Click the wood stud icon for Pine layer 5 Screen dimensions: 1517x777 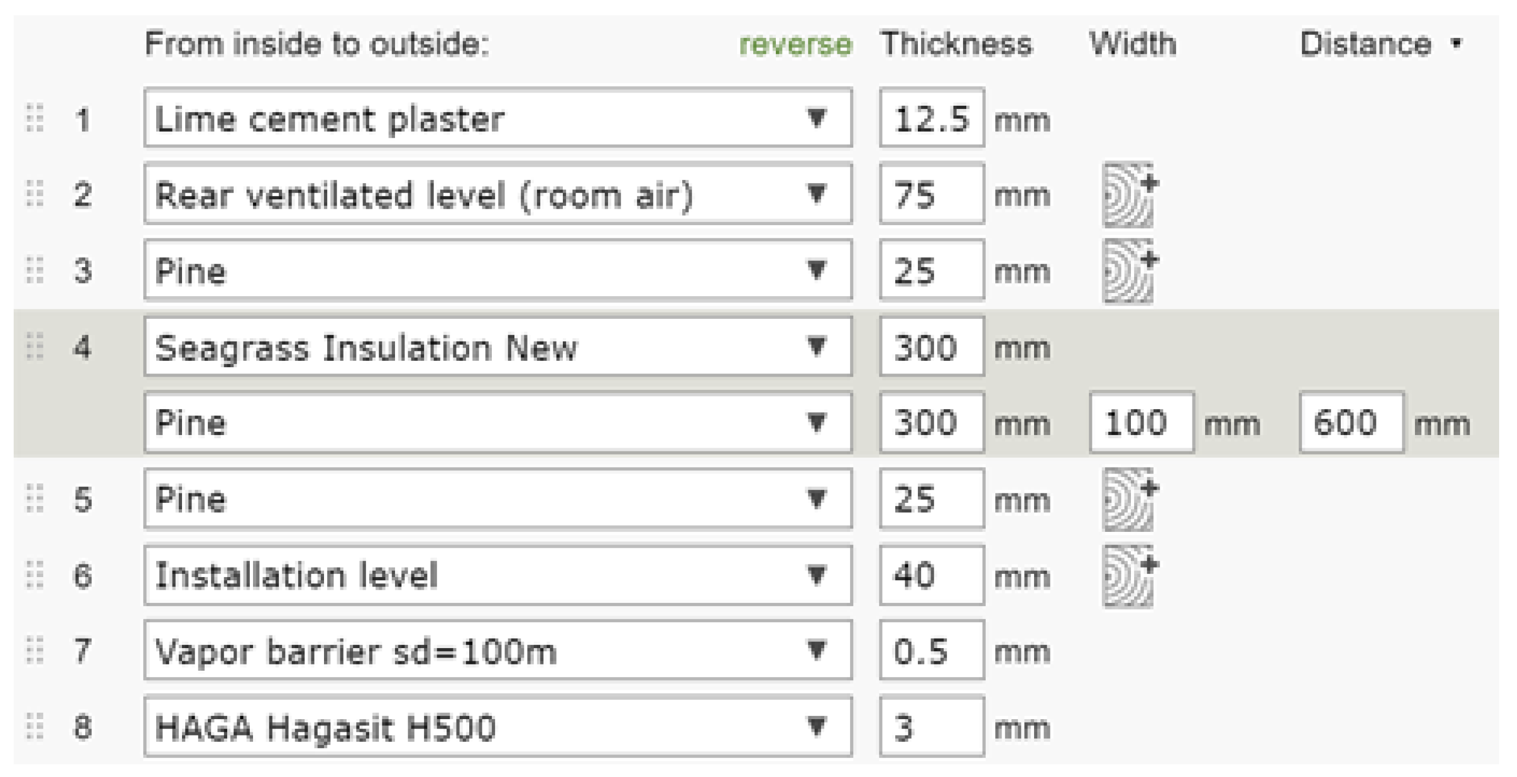pyautogui.click(x=1129, y=500)
